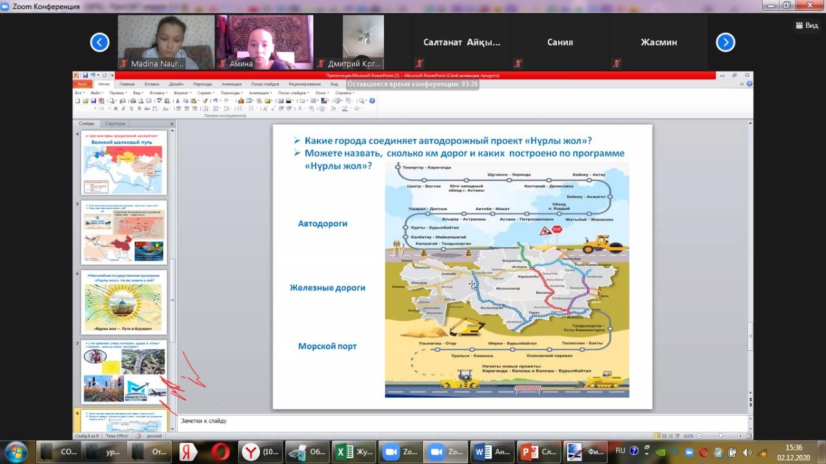Select the Great Silk Road slide thumbnail

coord(123,163)
